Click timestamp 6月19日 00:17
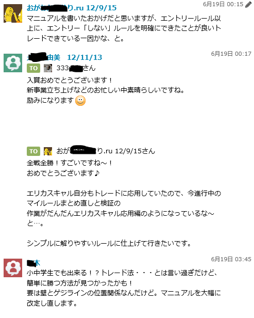Screen dimensions: 254x318 pyautogui.click(x=231, y=54)
